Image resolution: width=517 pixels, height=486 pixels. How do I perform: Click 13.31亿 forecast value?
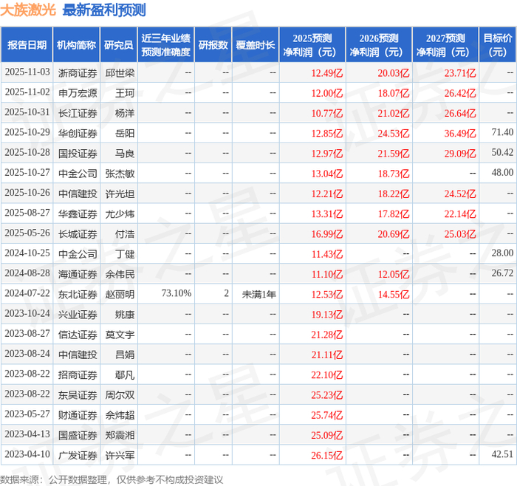(x=327, y=213)
